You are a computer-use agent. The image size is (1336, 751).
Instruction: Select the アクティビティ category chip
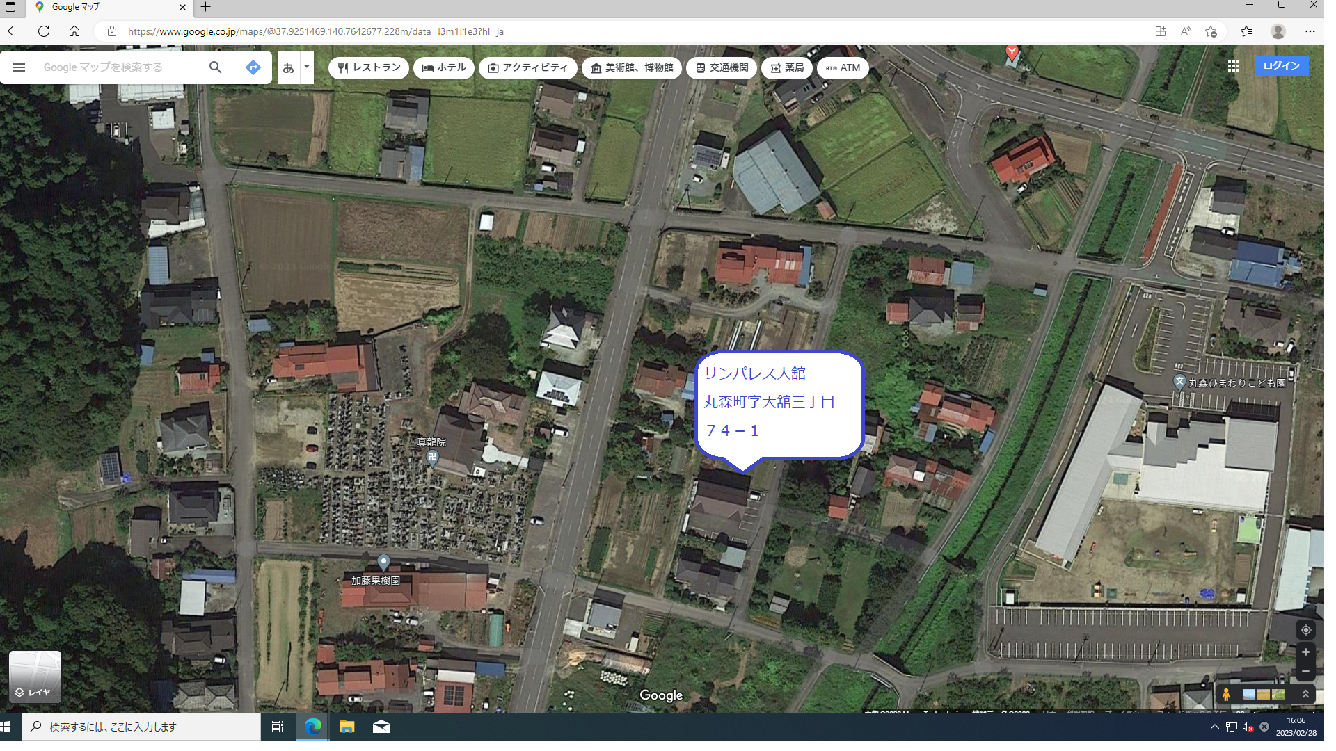pos(527,67)
